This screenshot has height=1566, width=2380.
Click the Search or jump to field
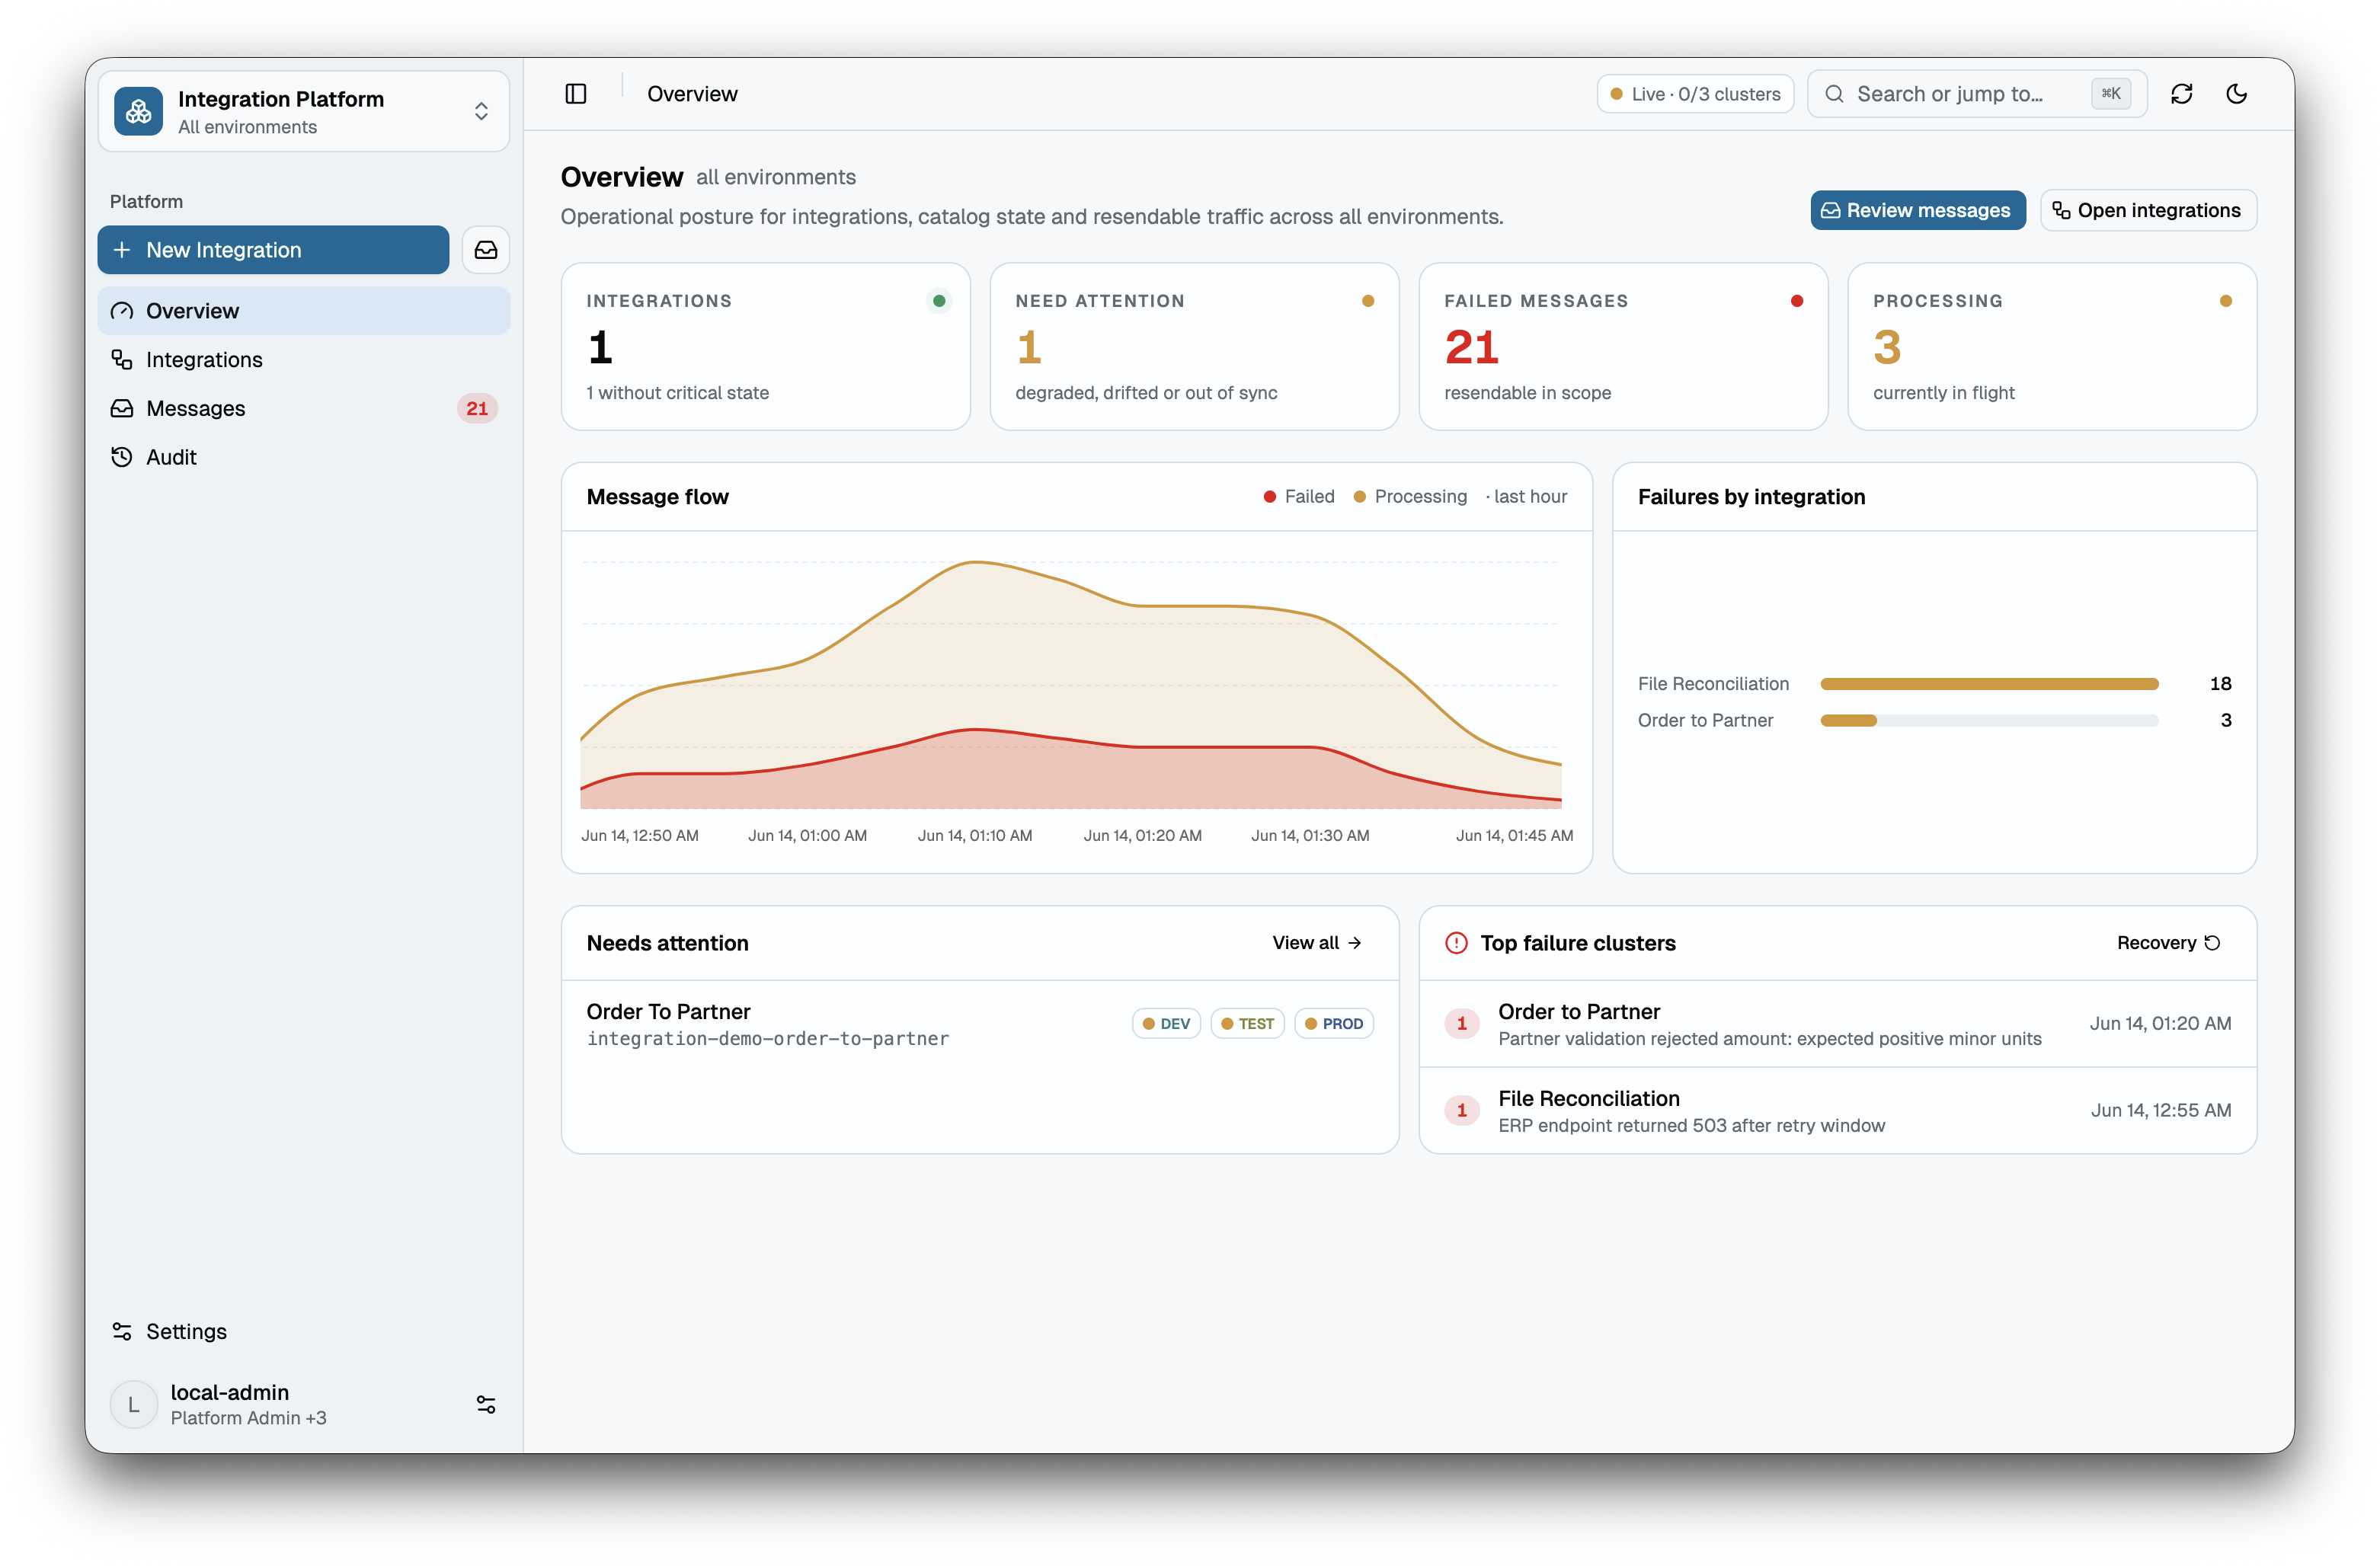[1977, 94]
